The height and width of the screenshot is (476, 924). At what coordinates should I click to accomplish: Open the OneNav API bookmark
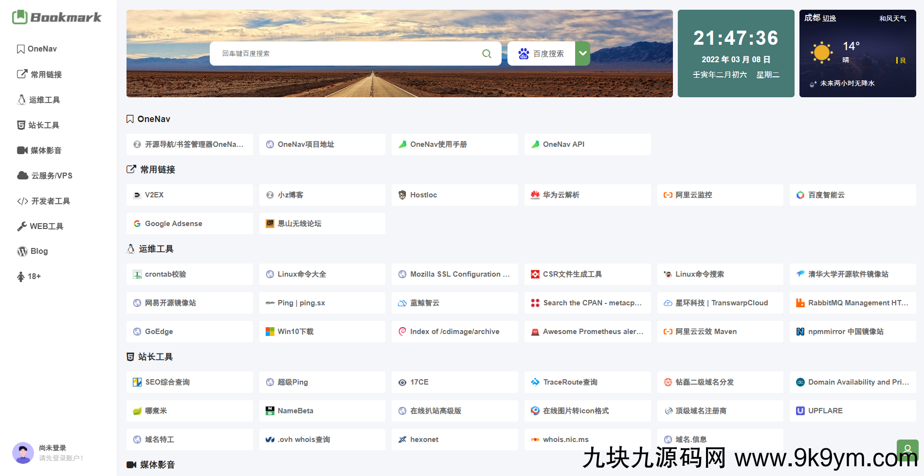coord(587,144)
